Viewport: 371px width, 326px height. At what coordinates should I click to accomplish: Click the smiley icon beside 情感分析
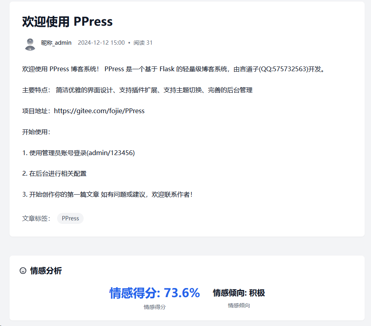coord(23,271)
